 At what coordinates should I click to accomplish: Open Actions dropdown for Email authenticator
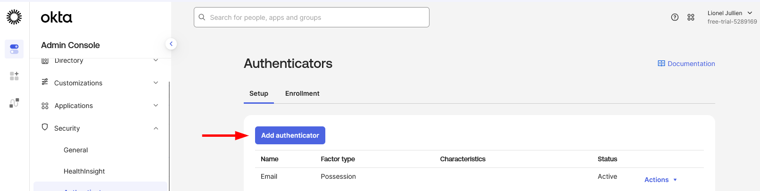(661, 180)
